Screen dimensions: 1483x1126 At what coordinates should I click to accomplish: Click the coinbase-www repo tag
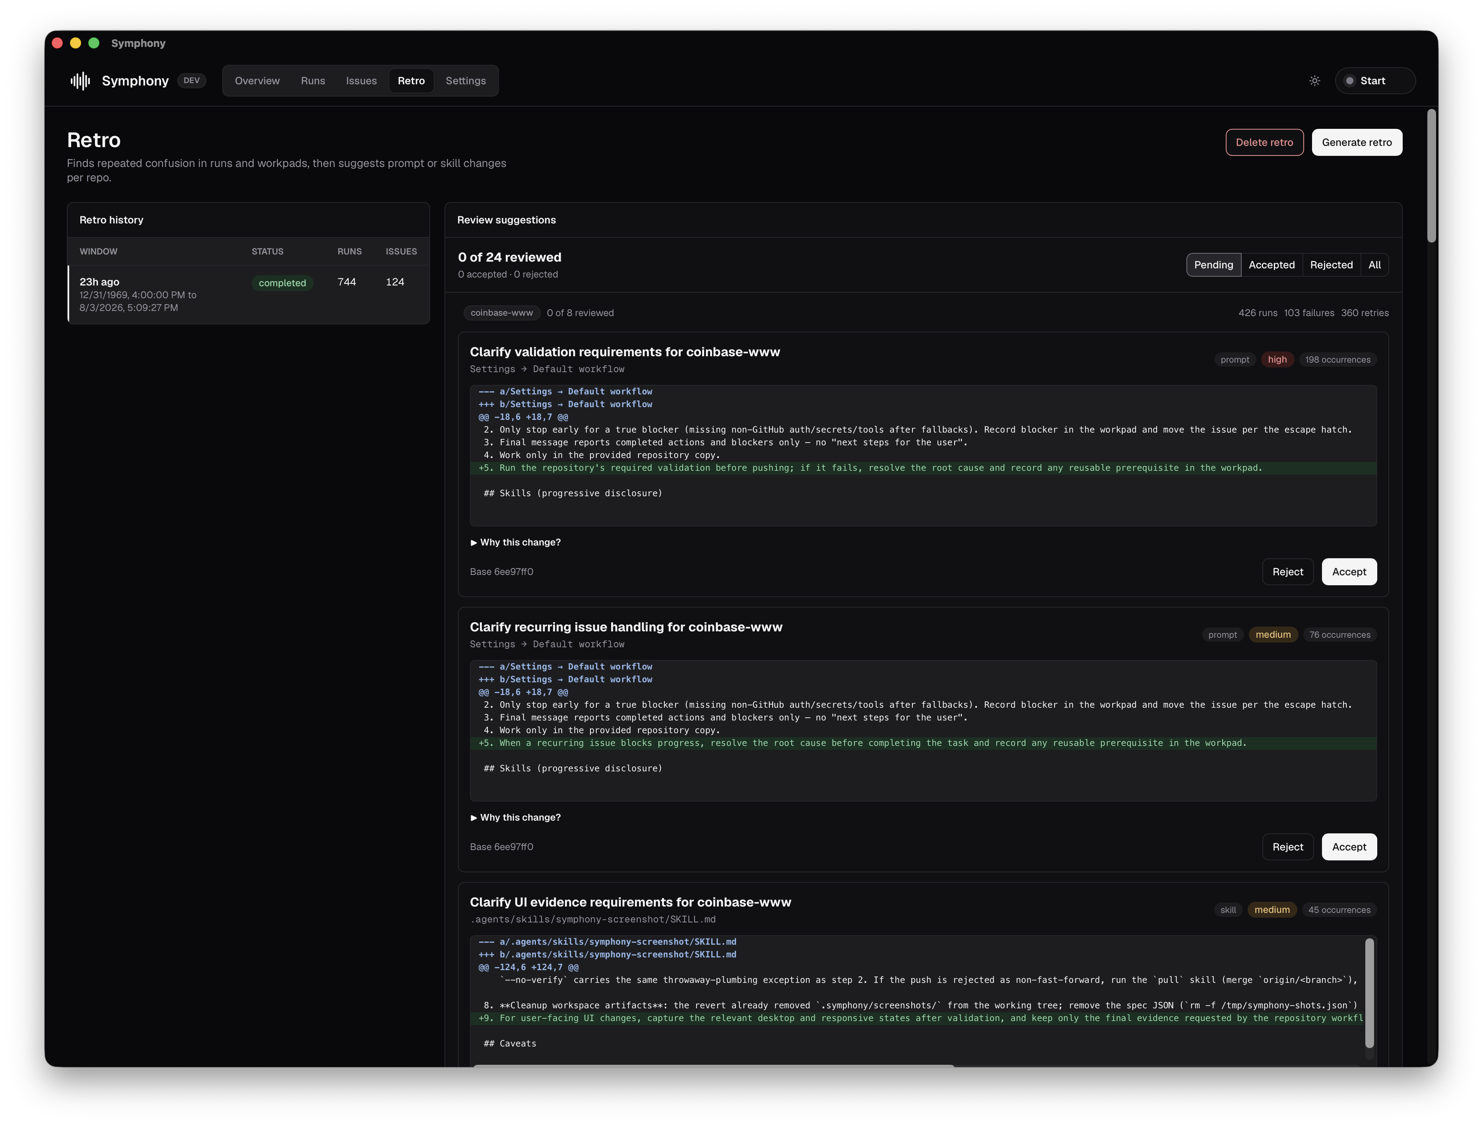[501, 313]
